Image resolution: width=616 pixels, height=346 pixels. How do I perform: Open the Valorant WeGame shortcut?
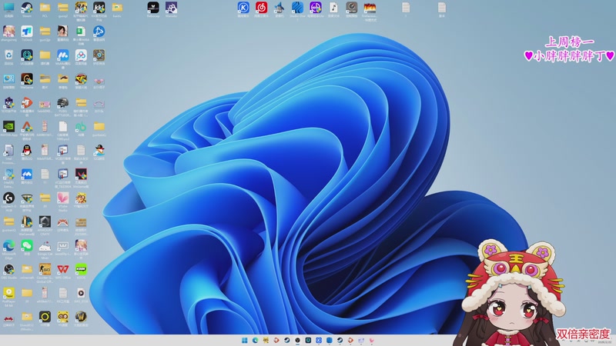(81, 175)
